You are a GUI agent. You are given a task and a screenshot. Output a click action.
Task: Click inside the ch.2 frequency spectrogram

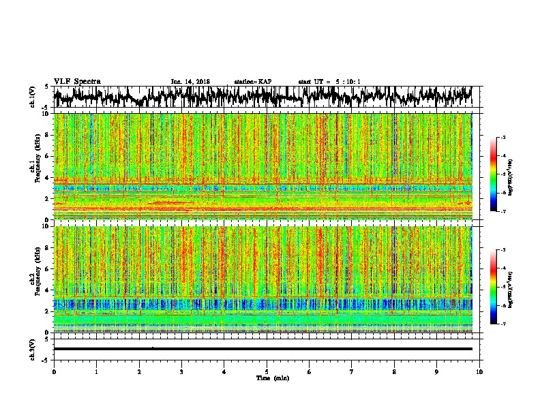click(x=262, y=279)
